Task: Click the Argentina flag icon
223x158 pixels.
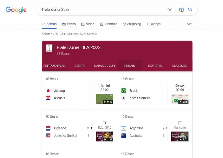Action: tap(123, 128)
